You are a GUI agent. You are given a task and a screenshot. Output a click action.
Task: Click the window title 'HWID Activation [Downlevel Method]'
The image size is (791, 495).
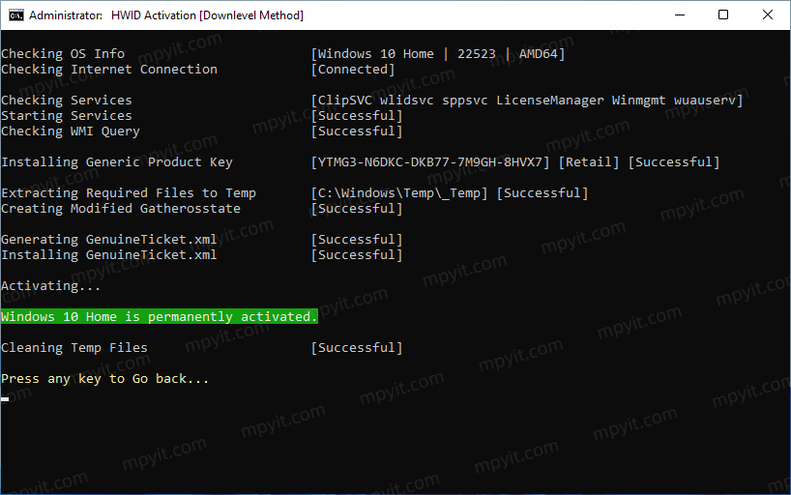pos(207,15)
